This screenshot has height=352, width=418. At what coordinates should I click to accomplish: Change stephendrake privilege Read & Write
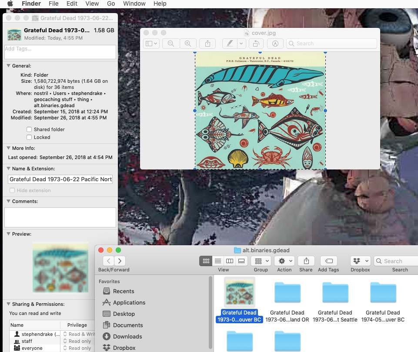point(79,334)
